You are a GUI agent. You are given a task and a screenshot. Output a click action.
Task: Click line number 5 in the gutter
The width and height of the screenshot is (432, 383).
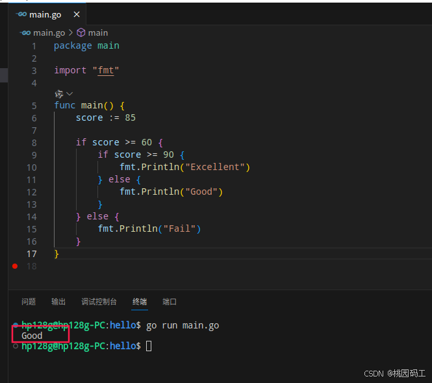[x=34, y=106]
